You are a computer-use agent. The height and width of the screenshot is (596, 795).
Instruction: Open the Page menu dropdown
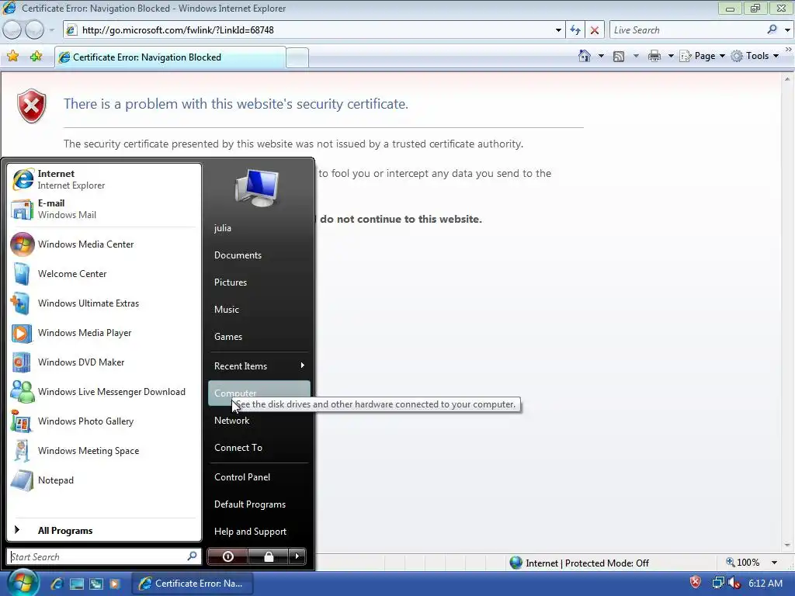pos(702,56)
